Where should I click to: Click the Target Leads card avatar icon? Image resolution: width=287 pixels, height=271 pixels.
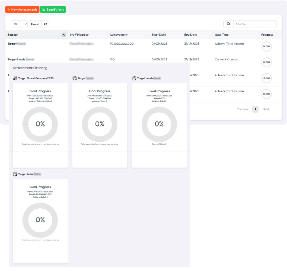click(134, 78)
